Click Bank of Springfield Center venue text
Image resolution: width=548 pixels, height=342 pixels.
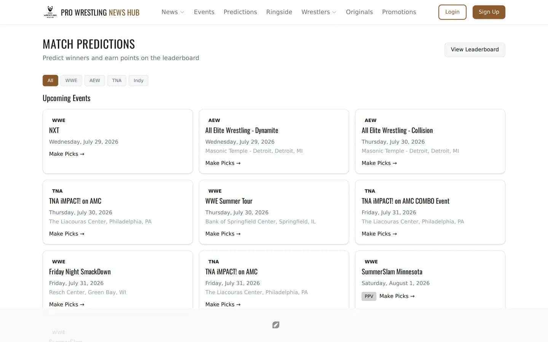260,222
